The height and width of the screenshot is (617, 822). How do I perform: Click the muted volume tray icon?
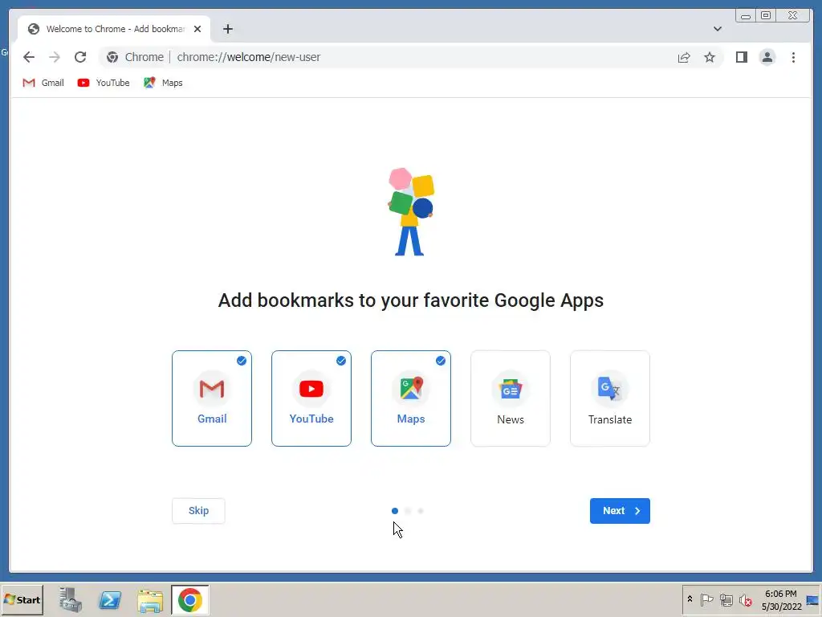[x=745, y=599]
